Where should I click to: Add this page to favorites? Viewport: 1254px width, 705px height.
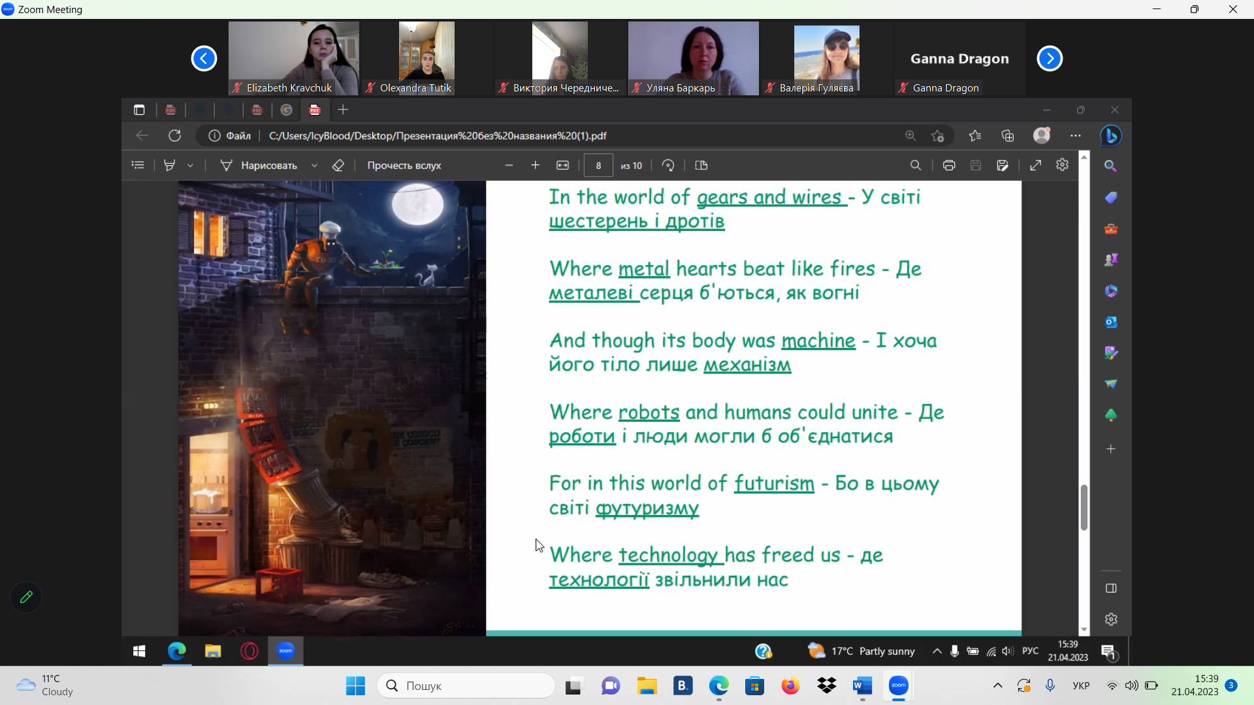click(x=938, y=136)
